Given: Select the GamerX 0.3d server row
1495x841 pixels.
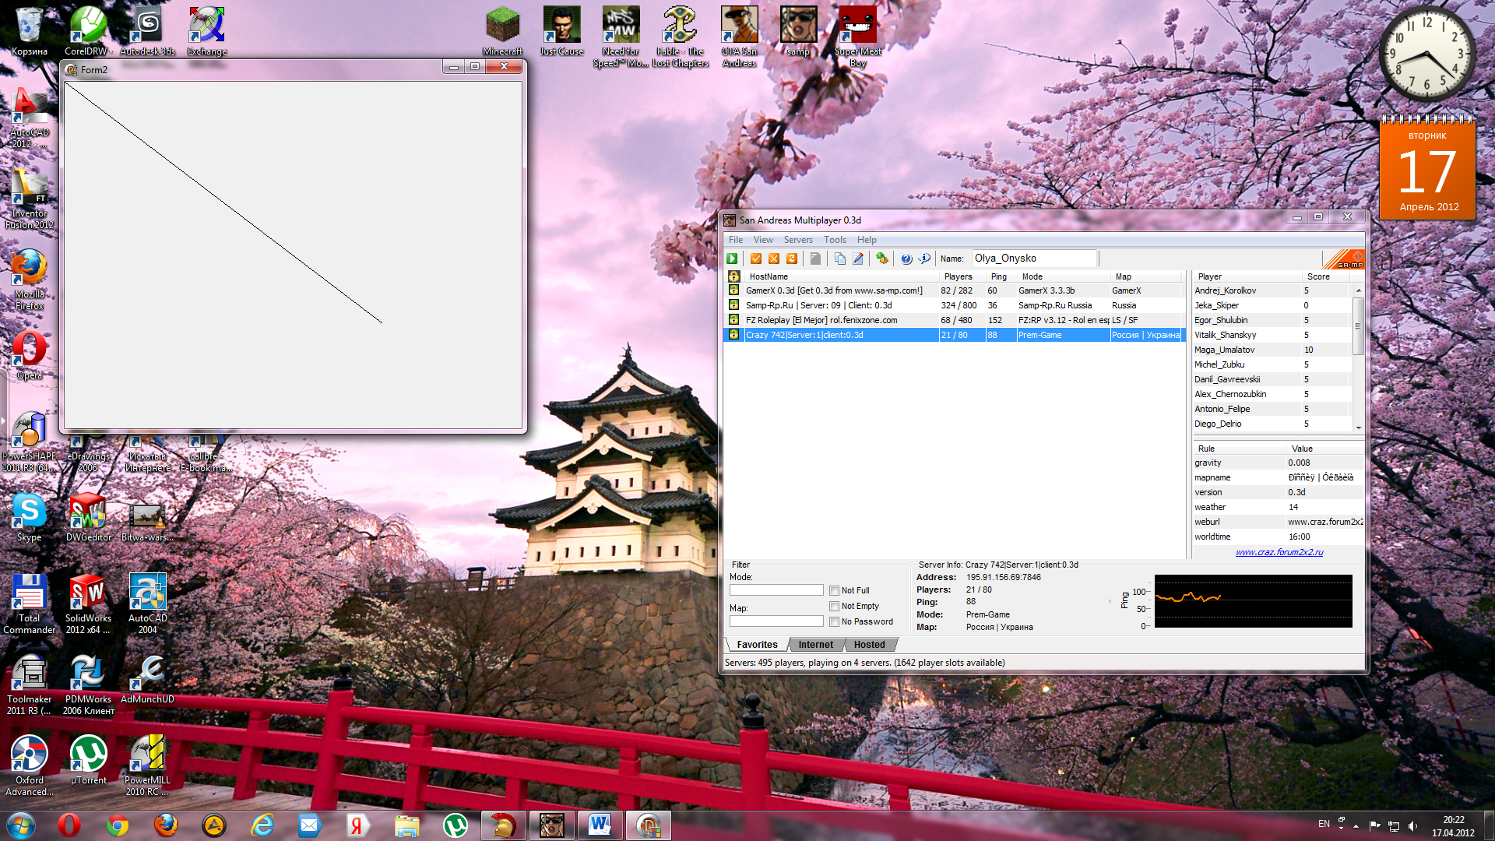Looking at the screenshot, I should (955, 290).
